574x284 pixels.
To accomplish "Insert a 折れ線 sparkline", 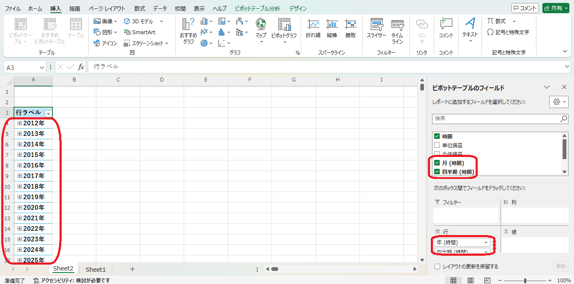I will pyautogui.click(x=313, y=30).
